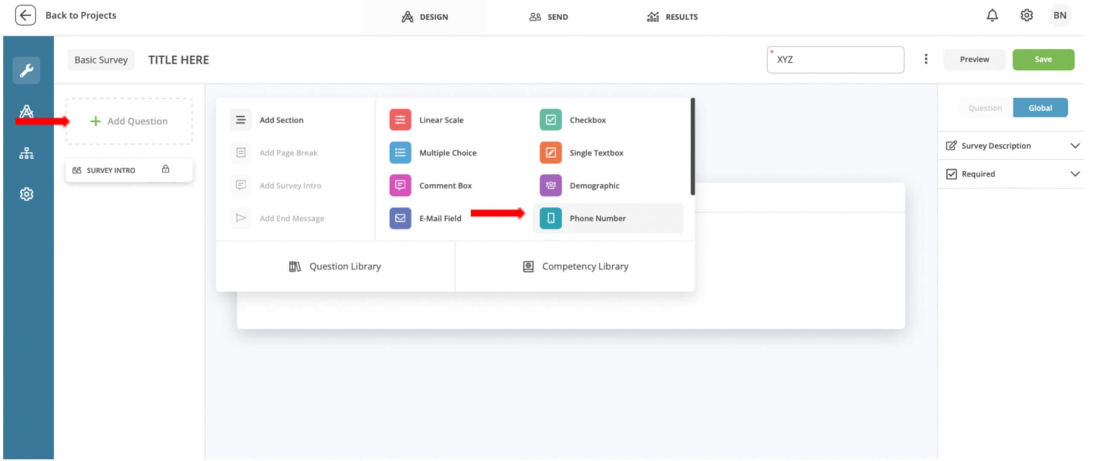
Task: Choose Add Section menu entry
Action: coord(281,120)
